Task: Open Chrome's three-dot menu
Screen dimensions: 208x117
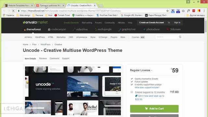Action: (204, 11)
